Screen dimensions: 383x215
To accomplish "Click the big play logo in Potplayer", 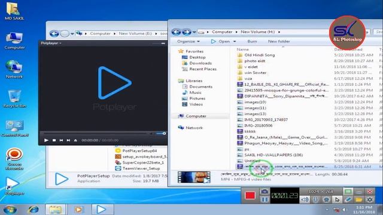I will [114, 83].
